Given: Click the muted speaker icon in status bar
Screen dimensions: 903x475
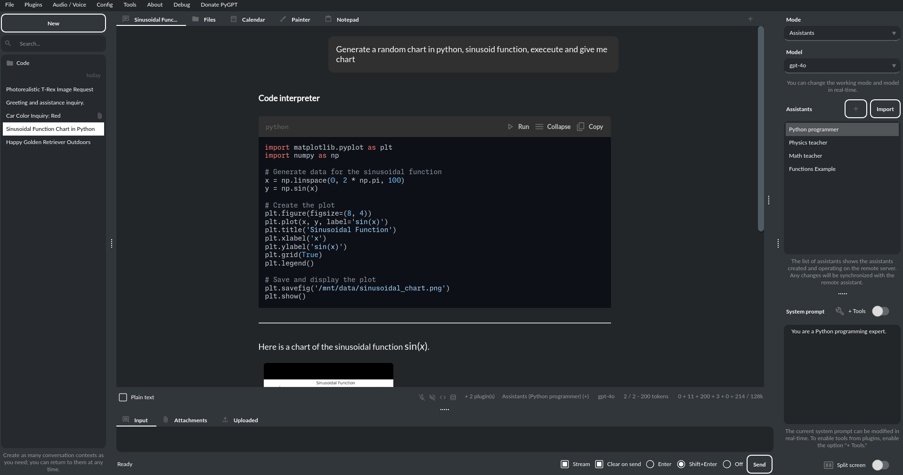Looking at the screenshot, I should (432, 397).
